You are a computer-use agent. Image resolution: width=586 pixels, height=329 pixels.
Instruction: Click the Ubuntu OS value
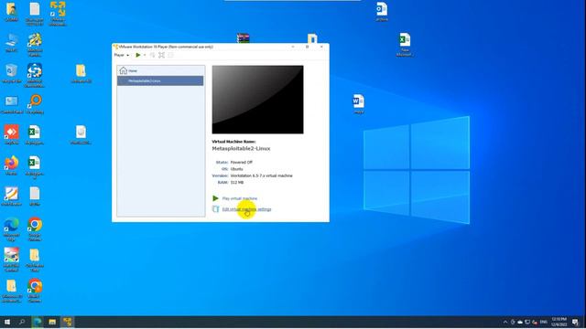click(x=236, y=169)
